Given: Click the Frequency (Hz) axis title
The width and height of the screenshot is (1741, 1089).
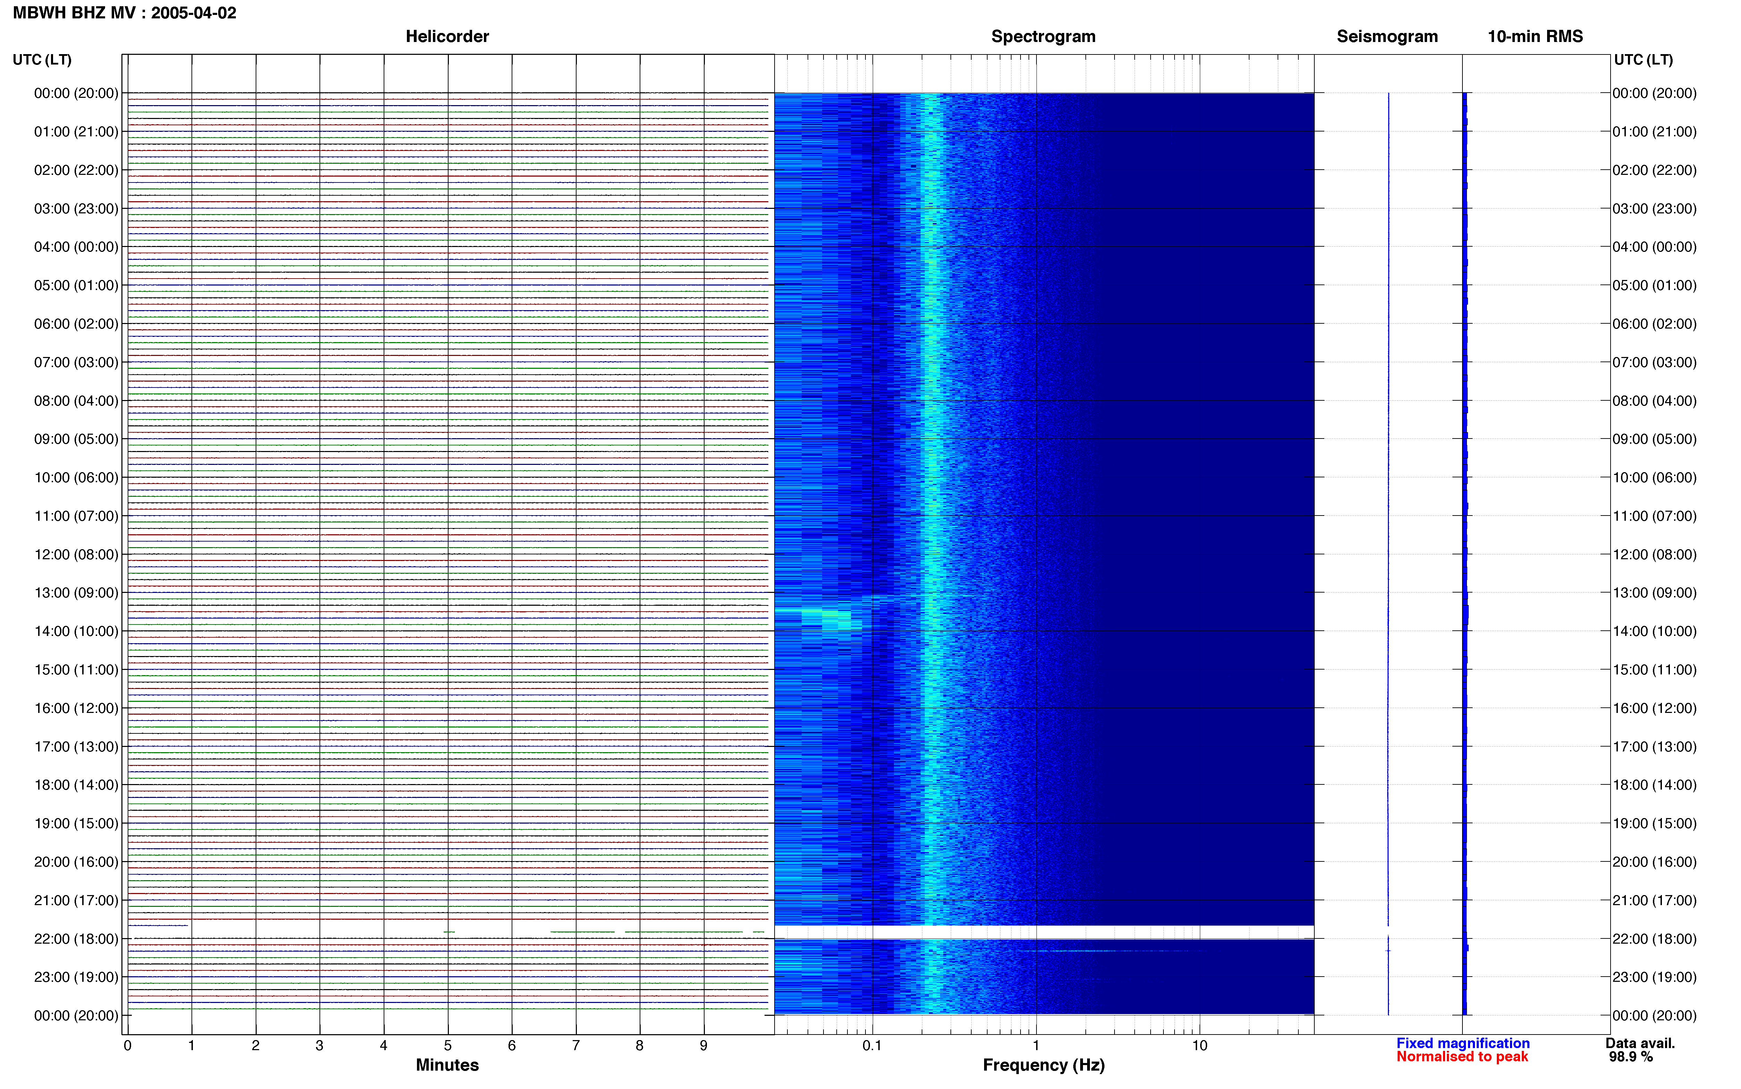Looking at the screenshot, I should 1043,1065.
